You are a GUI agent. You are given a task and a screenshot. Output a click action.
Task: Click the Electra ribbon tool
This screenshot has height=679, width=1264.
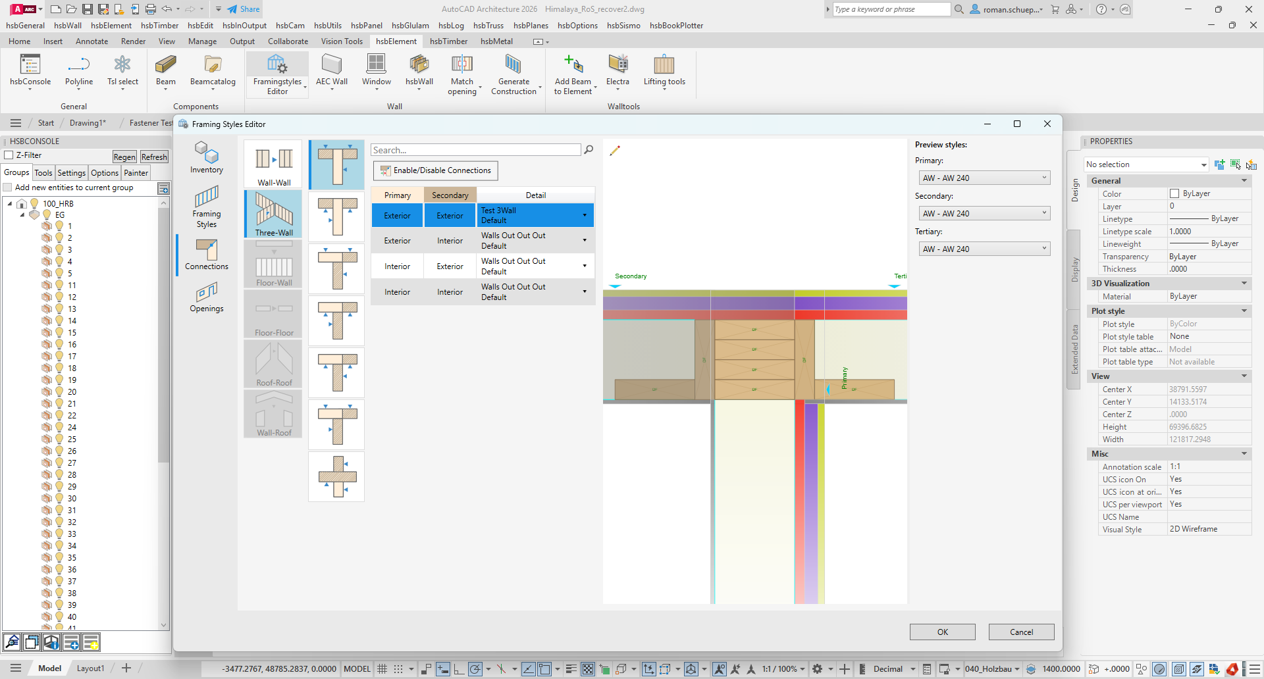click(x=618, y=71)
